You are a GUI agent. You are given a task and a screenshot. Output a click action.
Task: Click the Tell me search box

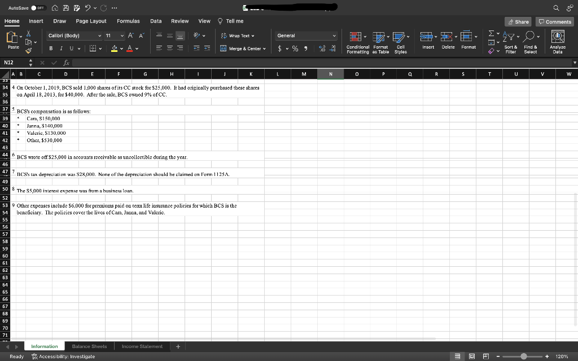click(231, 21)
